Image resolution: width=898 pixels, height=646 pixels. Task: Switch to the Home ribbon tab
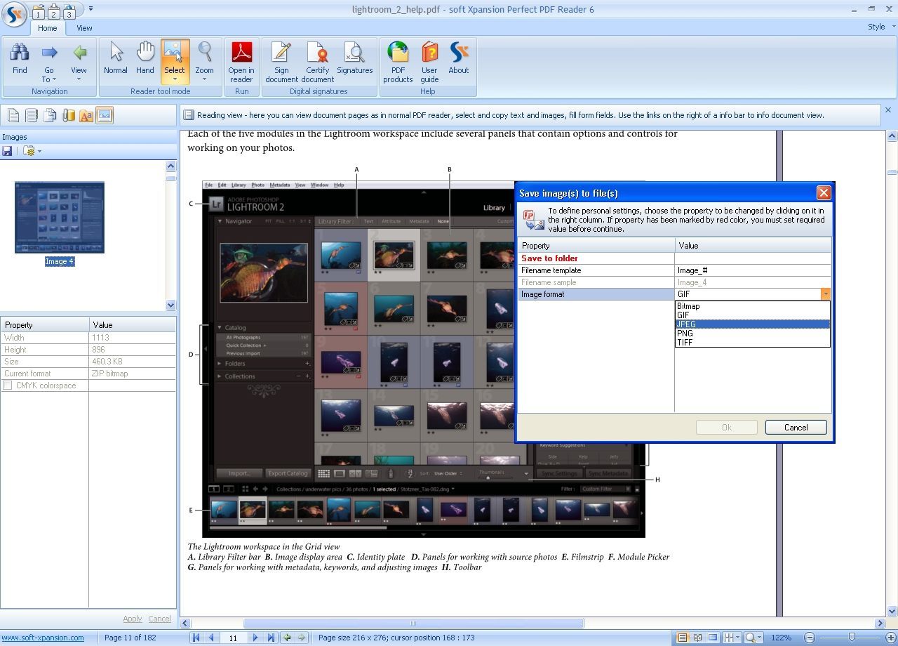(48, 28)
